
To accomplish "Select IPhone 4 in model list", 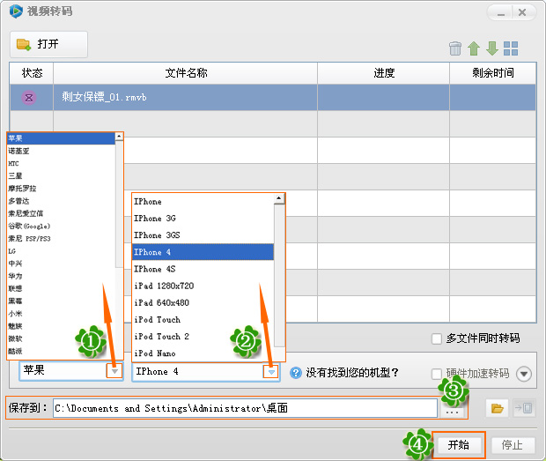I will [x=203, y=252].
